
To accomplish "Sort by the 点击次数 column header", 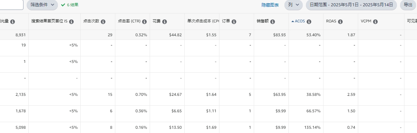I will 91,21.
